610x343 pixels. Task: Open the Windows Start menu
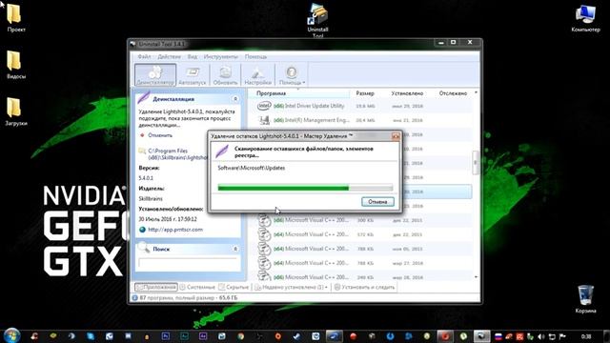[12, 335]
